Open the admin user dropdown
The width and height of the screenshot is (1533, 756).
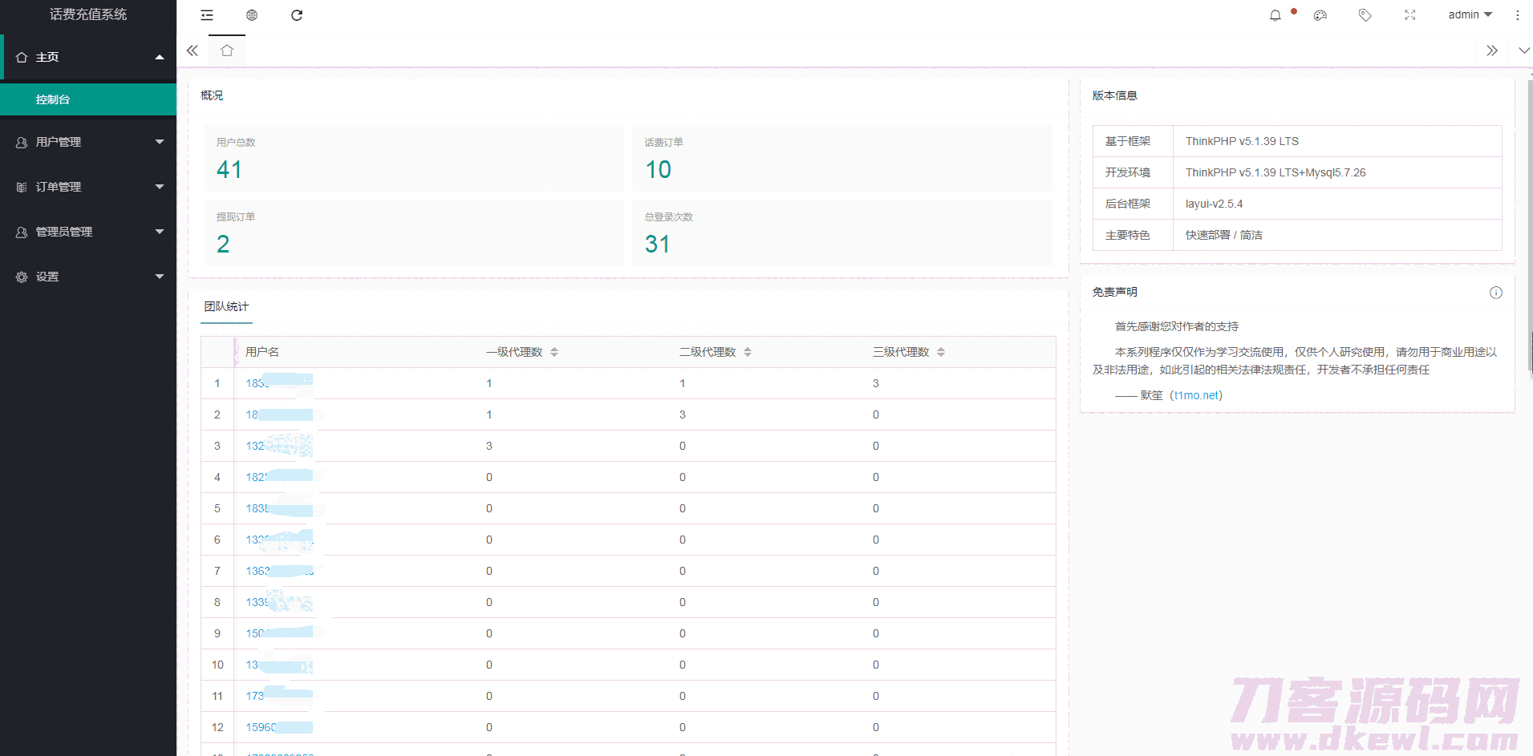click(1470, 15)
